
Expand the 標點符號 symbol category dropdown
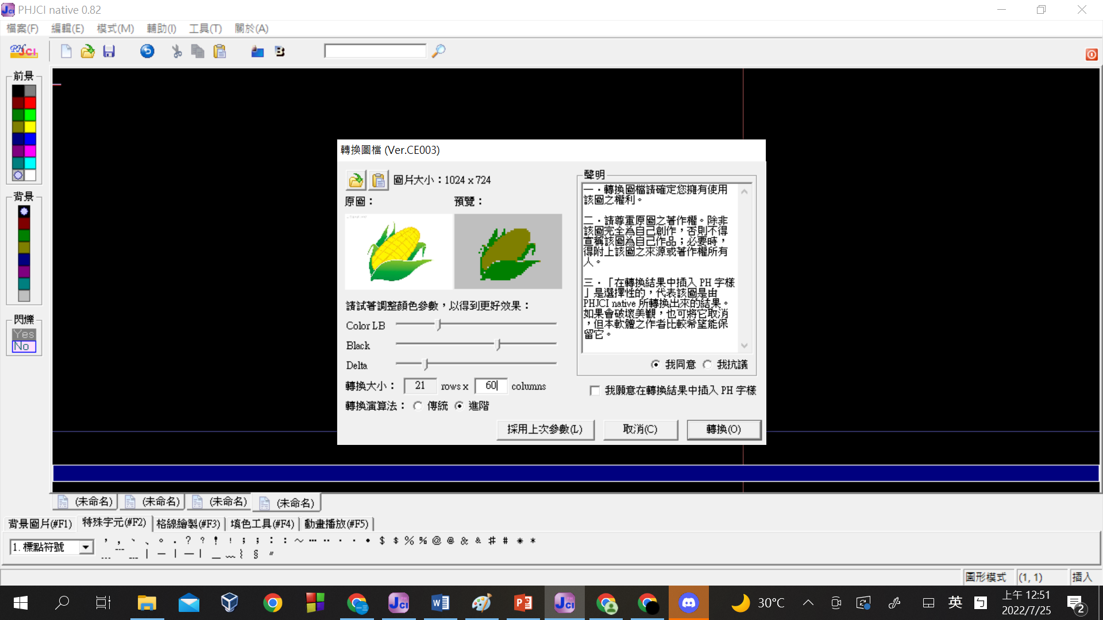pyautogui.click(x=86, y=547)
